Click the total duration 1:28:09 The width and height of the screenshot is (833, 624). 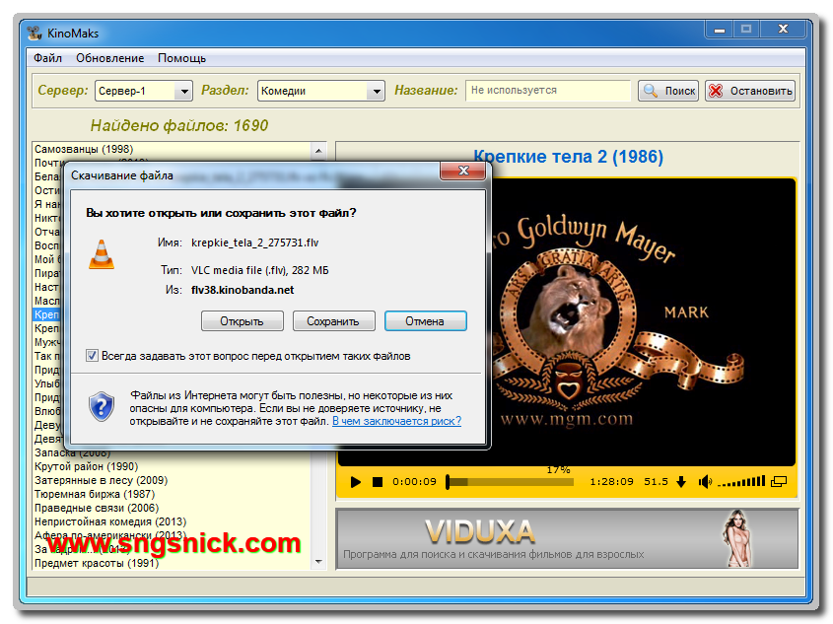[x=611, y=482]
